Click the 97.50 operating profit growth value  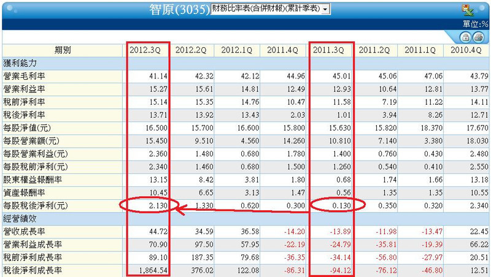click(204, 245)
